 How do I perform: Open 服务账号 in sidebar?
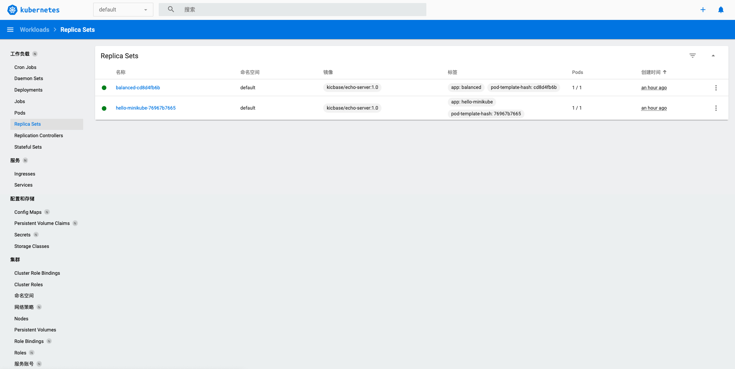(x=24, y=364)
